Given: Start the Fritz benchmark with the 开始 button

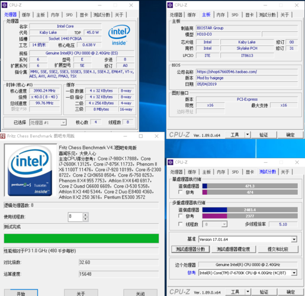Looking at the screenshot, I should click(21, 293).
